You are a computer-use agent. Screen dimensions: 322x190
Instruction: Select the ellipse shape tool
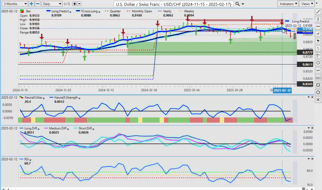click(318, 92)
